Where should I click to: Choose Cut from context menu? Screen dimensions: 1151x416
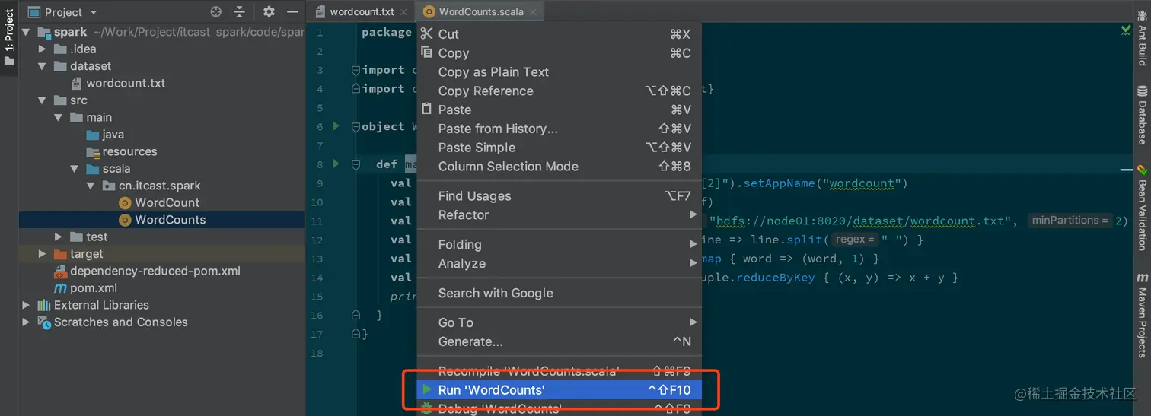(559, 34)
